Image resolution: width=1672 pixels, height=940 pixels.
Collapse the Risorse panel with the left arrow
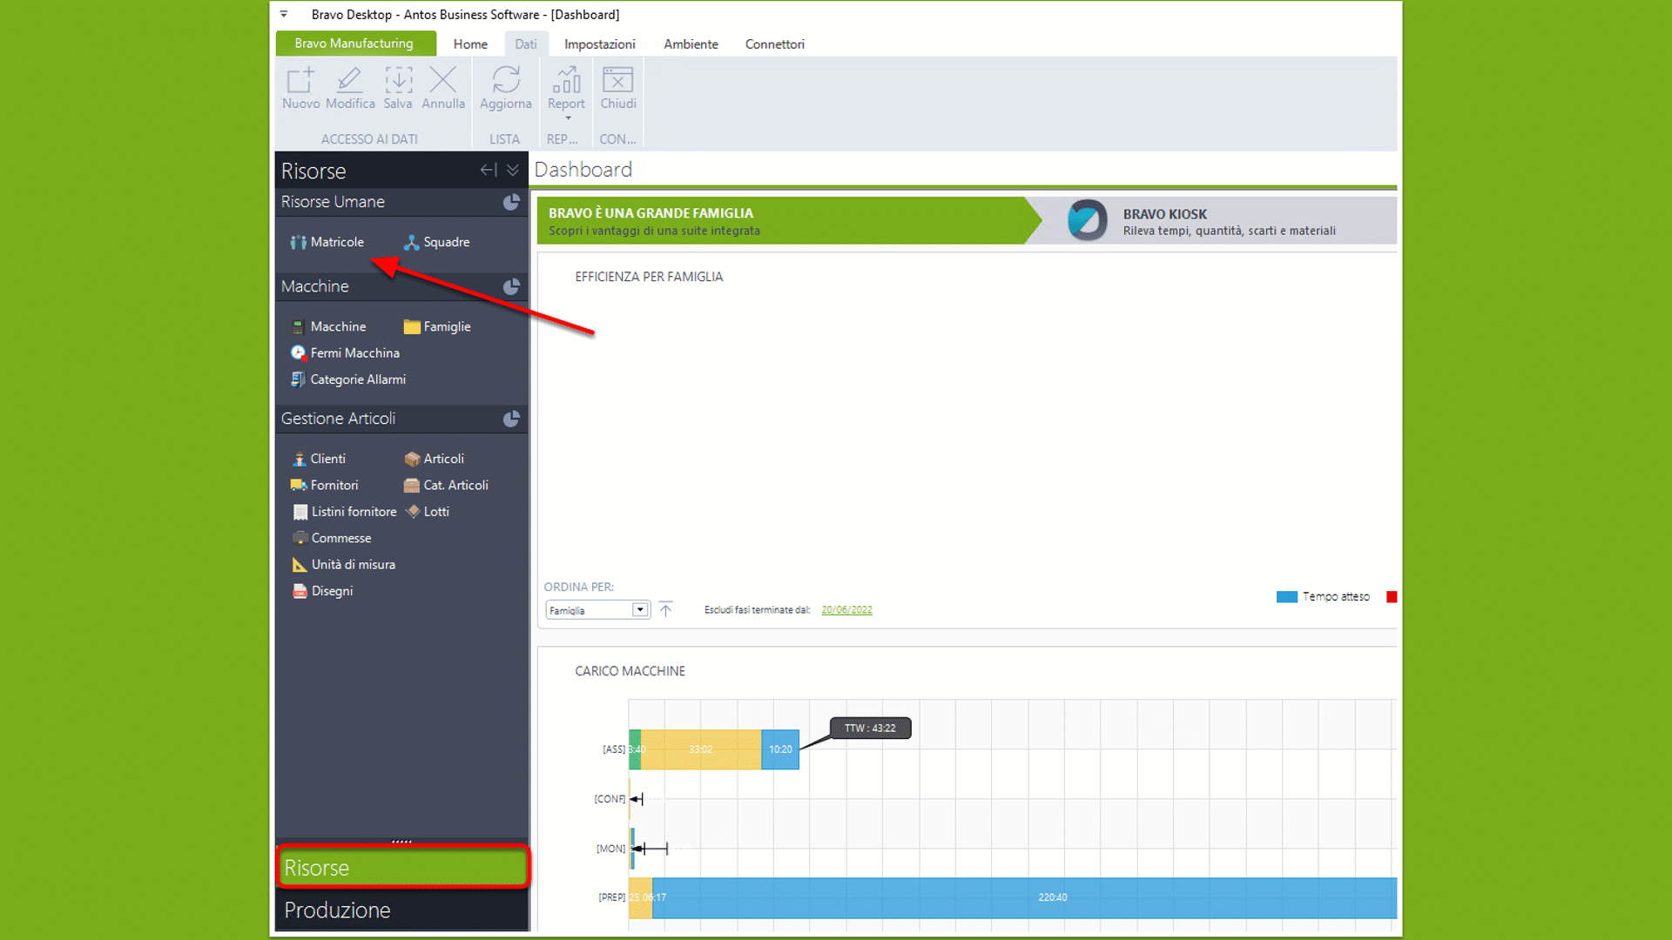click(489, 170)
